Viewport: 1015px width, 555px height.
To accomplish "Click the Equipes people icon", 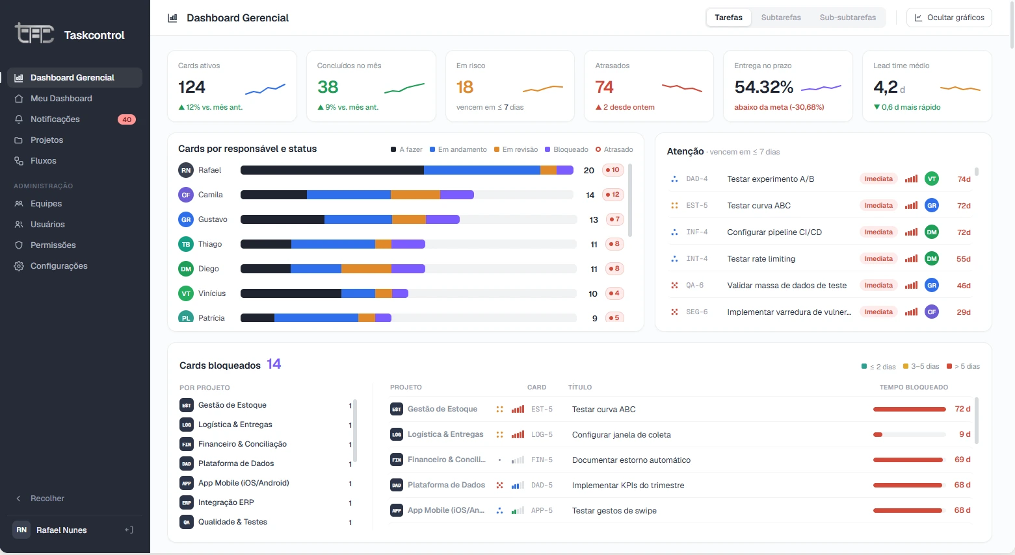I will point(19,204).
